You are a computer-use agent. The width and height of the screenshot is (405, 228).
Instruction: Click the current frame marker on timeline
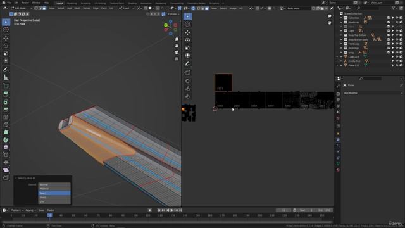click(x=49, y=215)
